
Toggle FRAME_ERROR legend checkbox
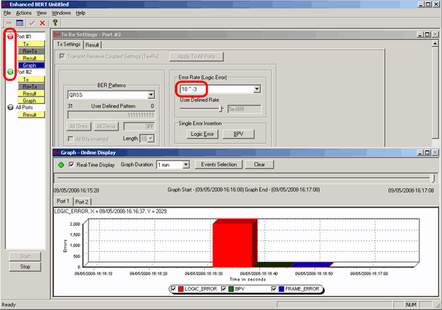tap(273, 289)
